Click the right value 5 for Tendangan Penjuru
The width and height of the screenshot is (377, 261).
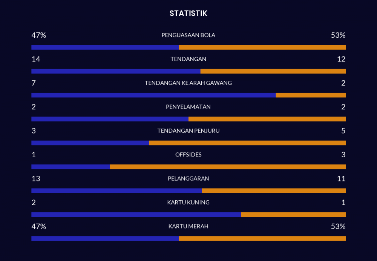[343, 131]
